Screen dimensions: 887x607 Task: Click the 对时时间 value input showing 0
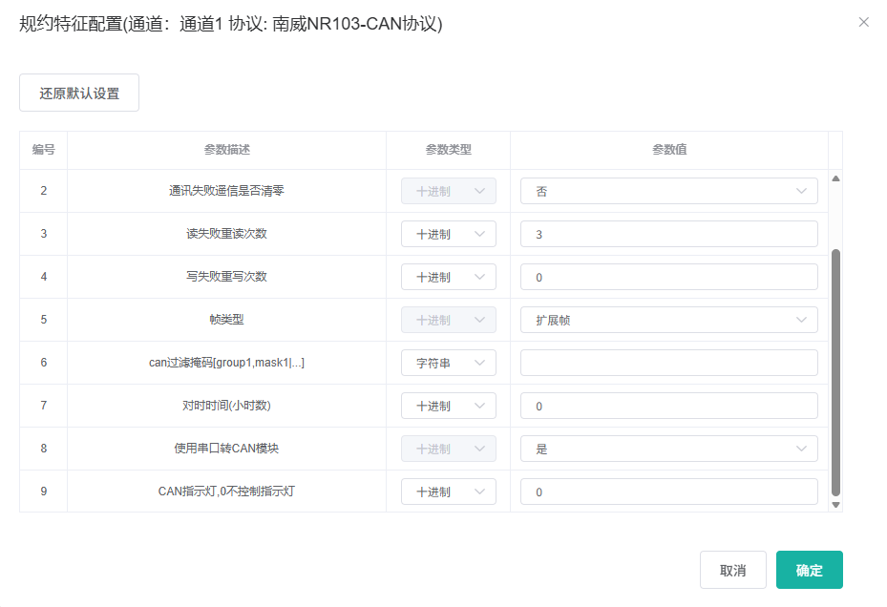click(668, 406)
